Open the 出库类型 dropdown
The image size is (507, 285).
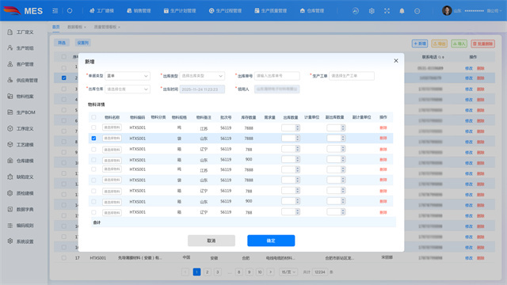[202, 76]
